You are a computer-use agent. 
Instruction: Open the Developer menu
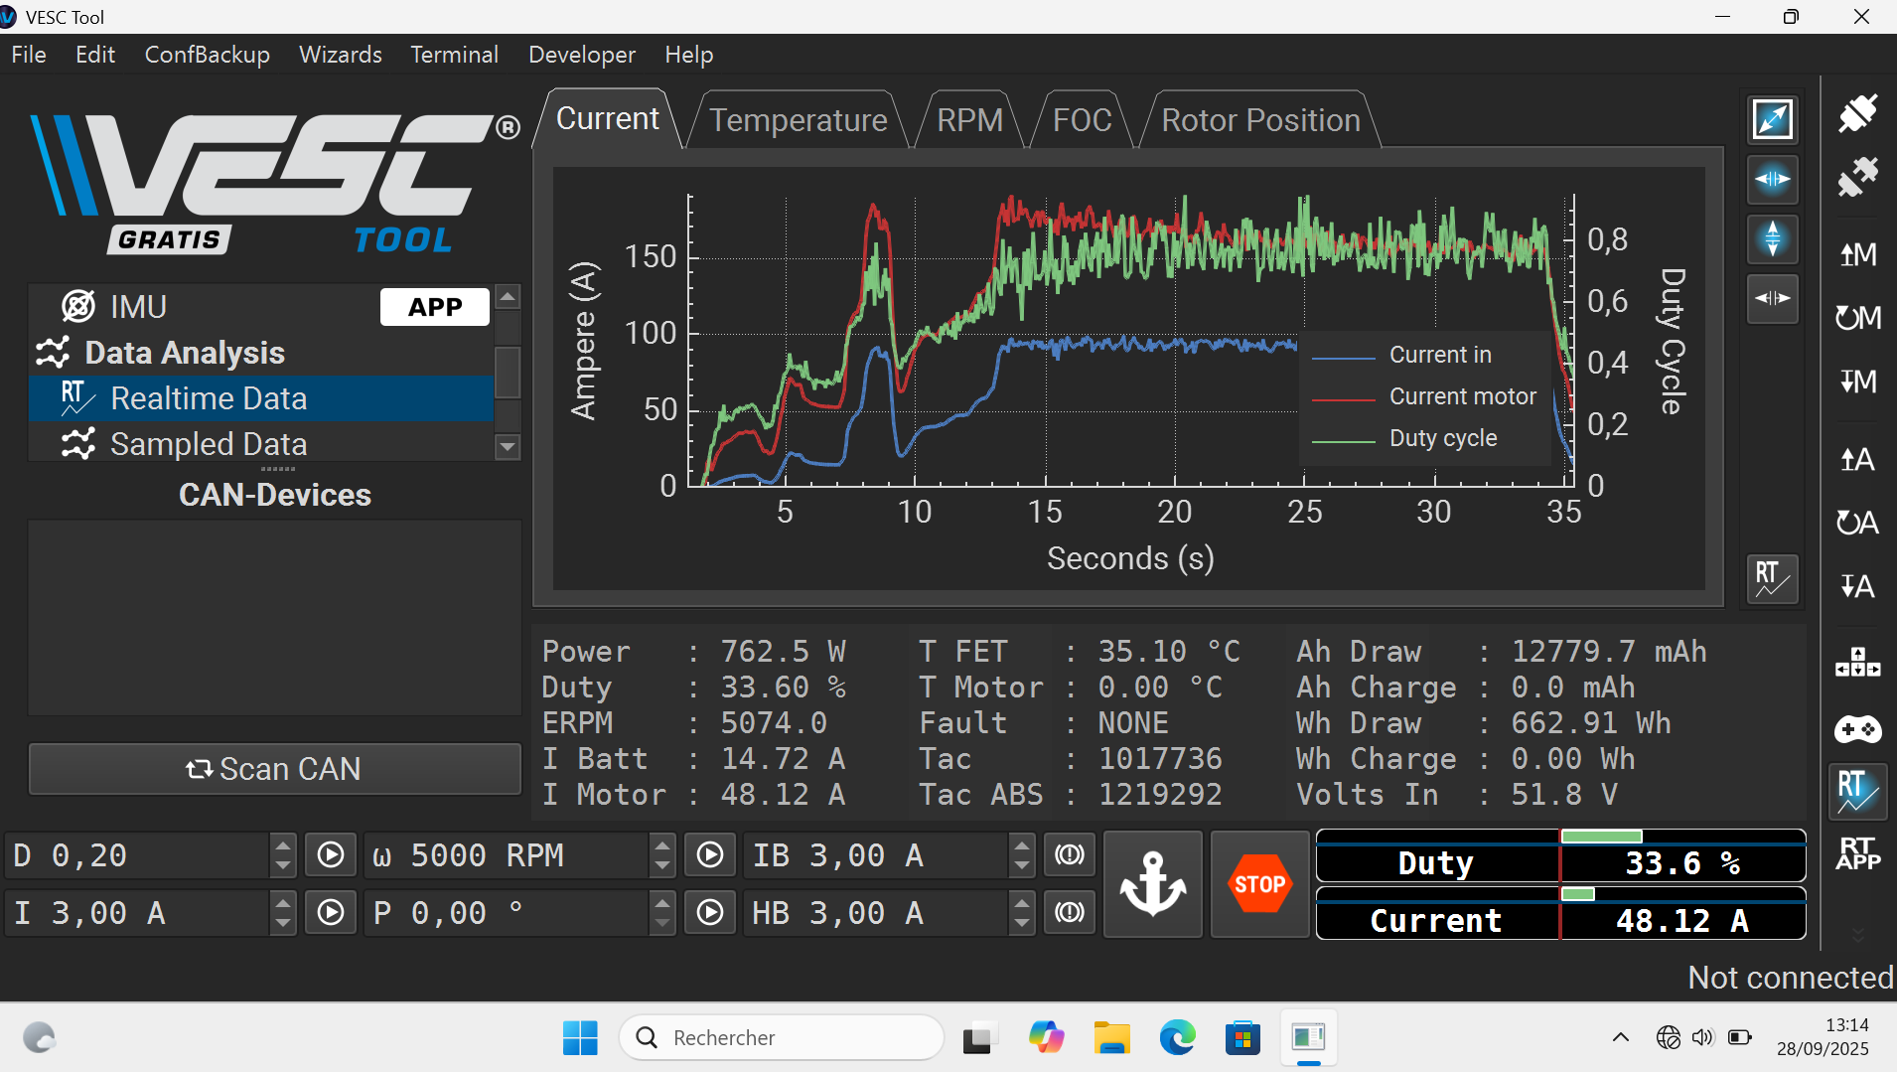click(x=582, y=55)
